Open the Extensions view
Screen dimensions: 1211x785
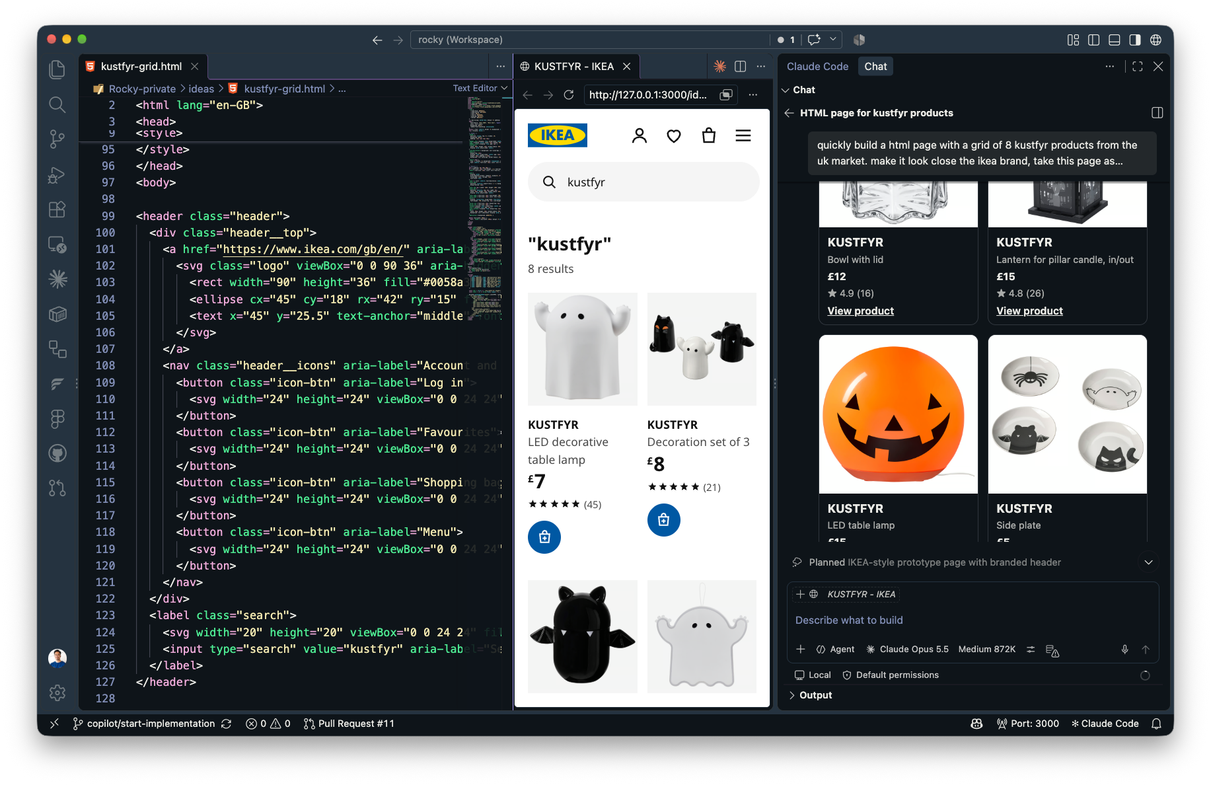pos(57,209)
